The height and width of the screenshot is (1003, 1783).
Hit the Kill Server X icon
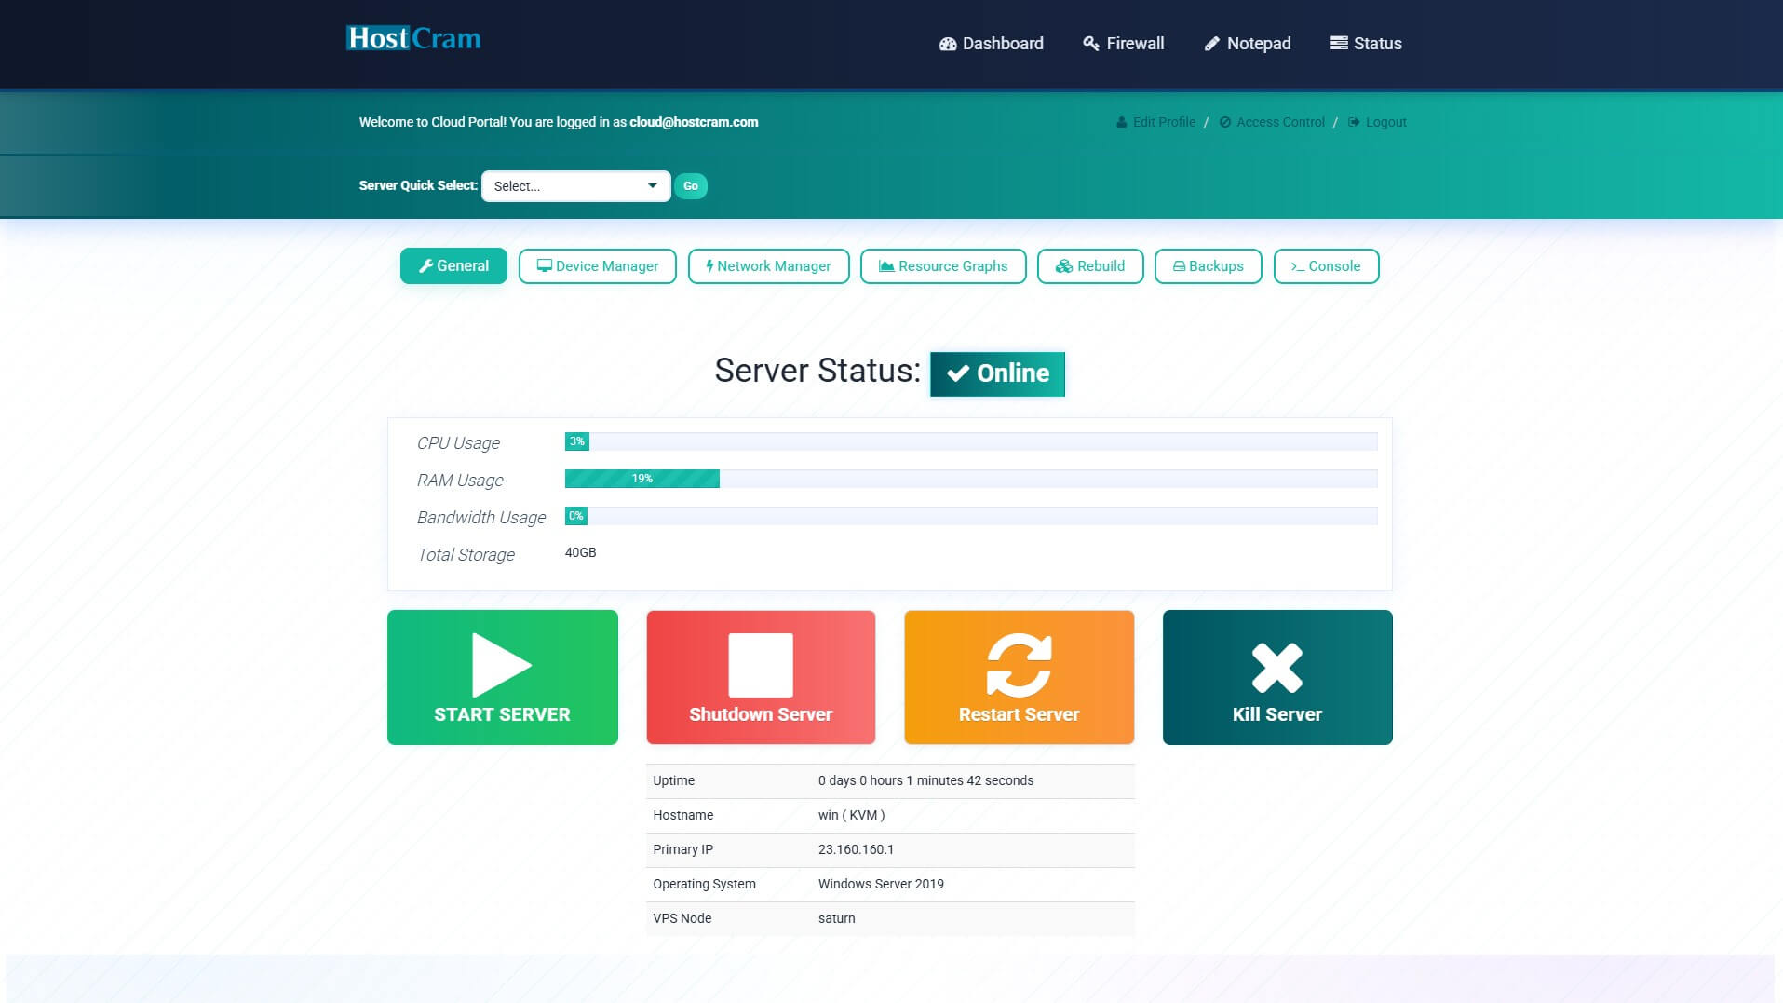tap(1276, 668)
